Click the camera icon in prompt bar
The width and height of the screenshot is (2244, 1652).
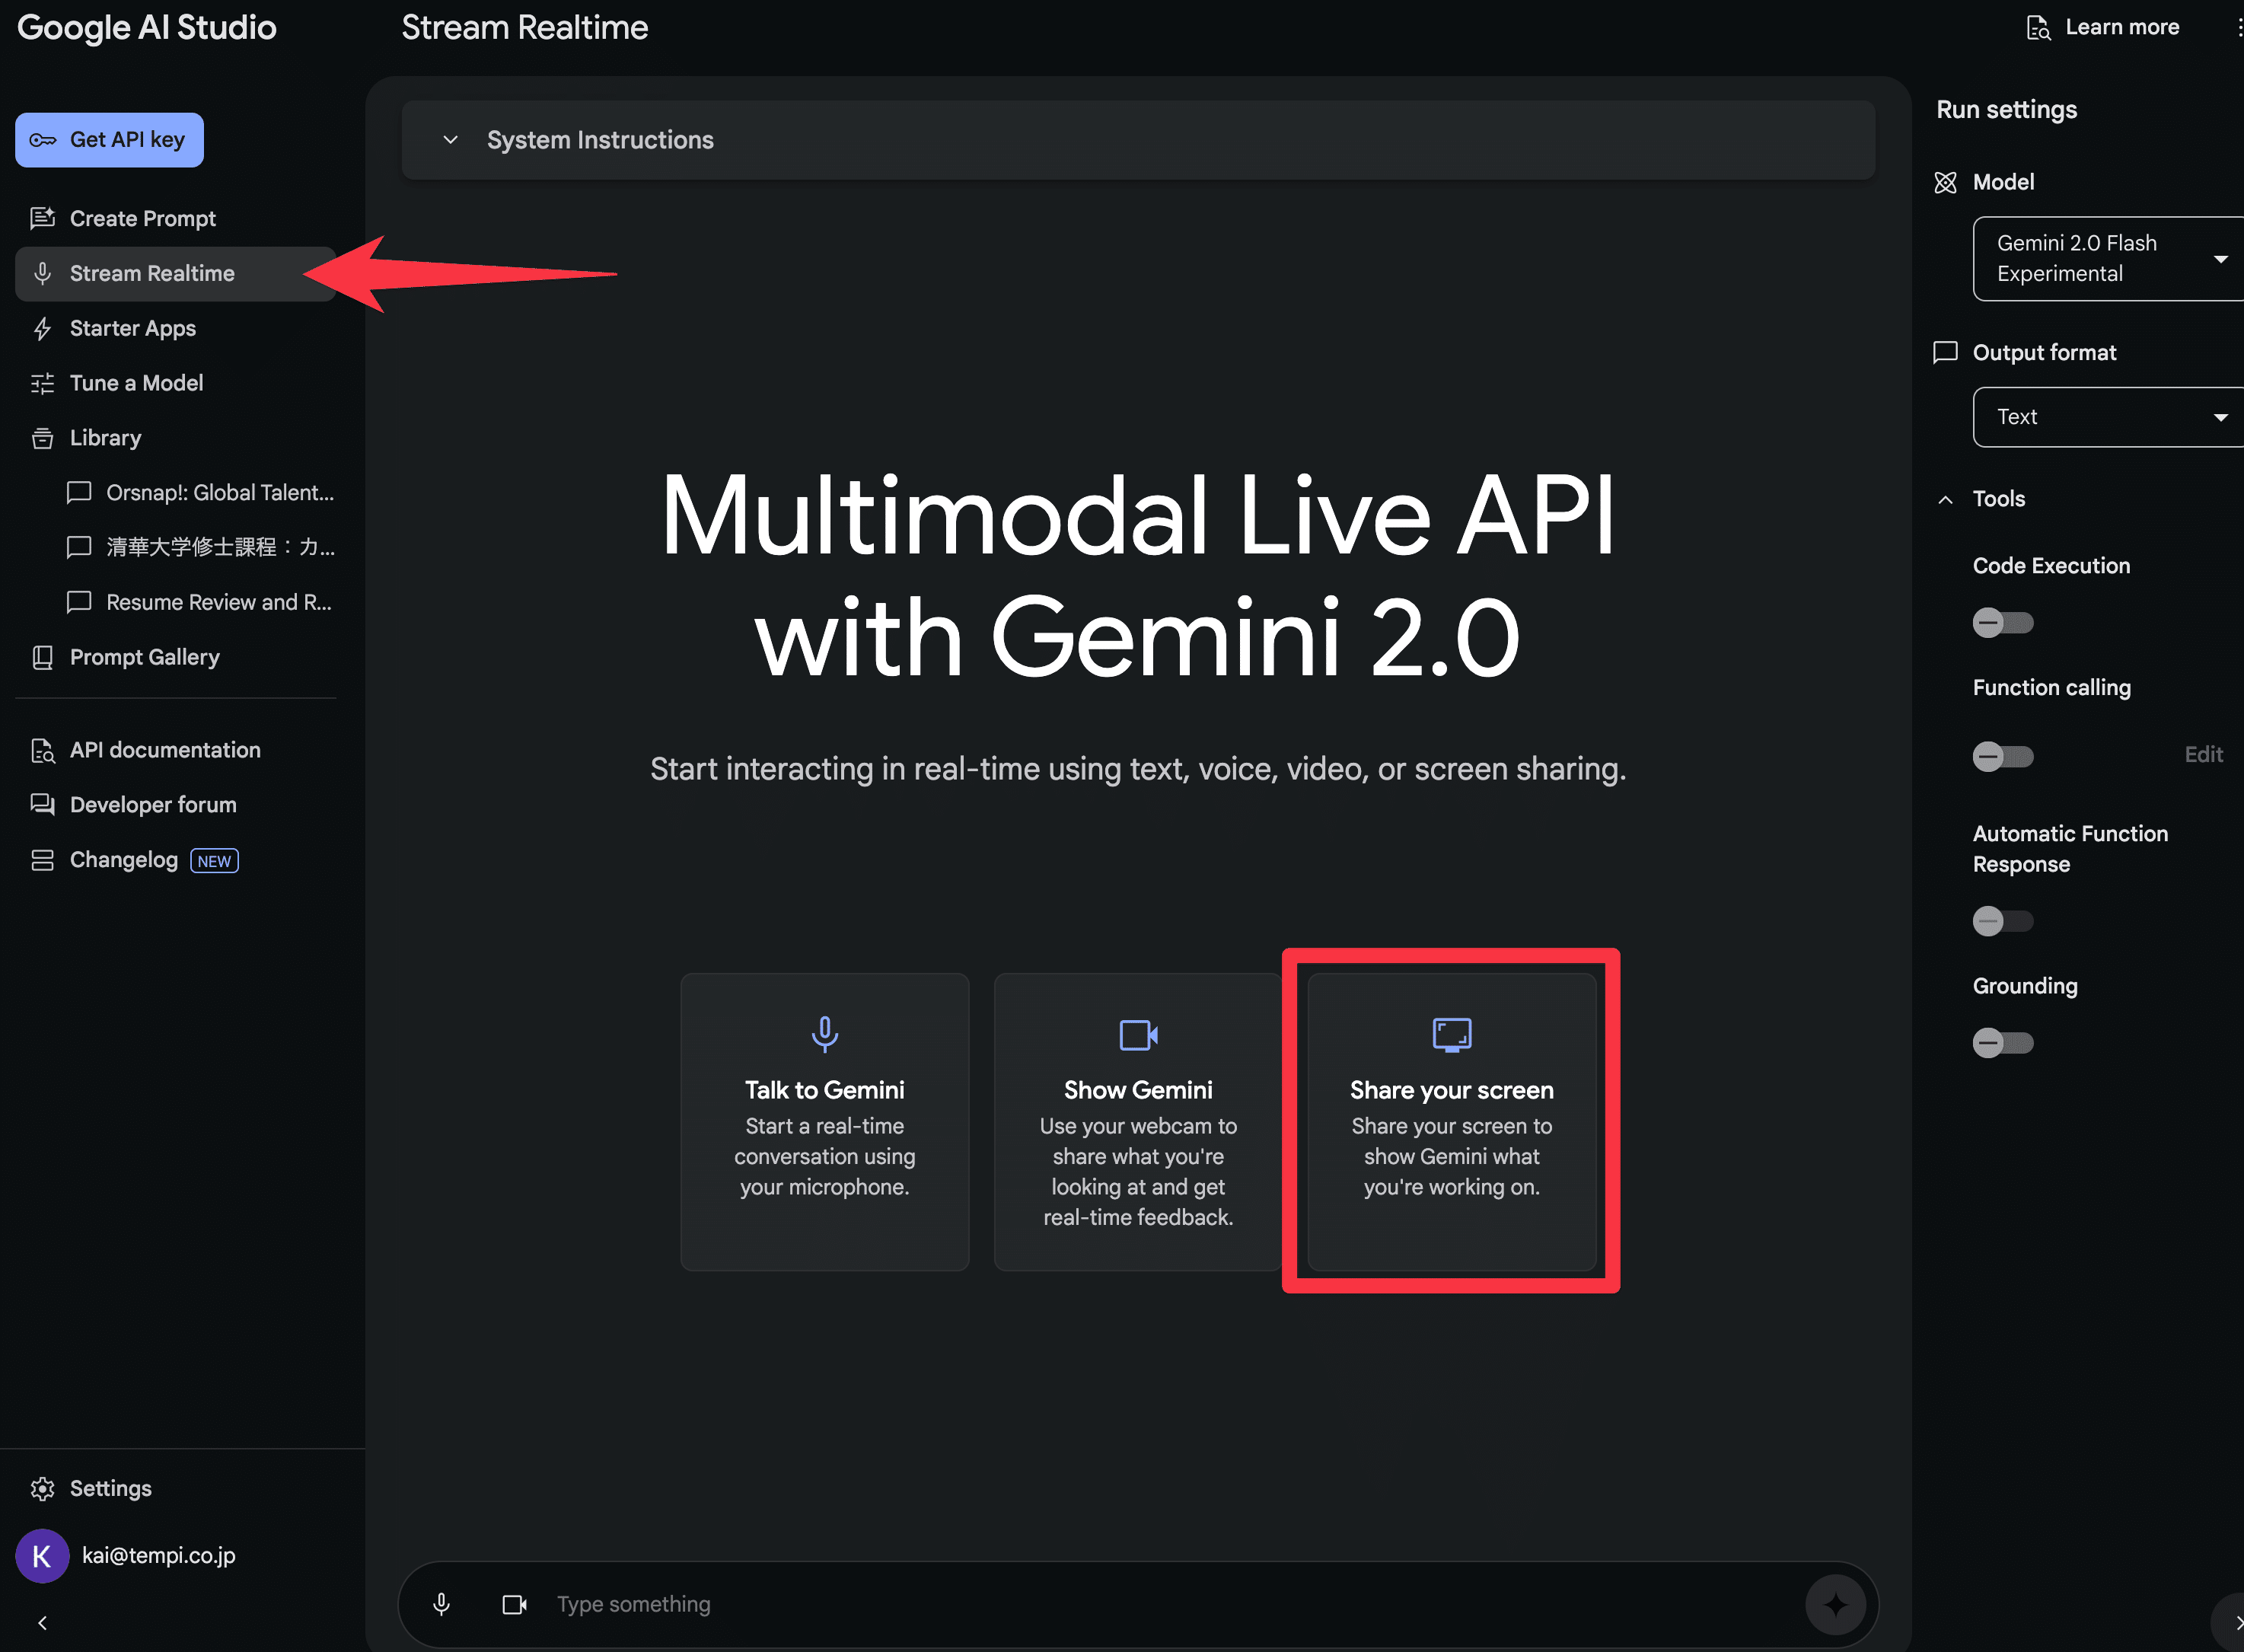(x=514, y=1604)
